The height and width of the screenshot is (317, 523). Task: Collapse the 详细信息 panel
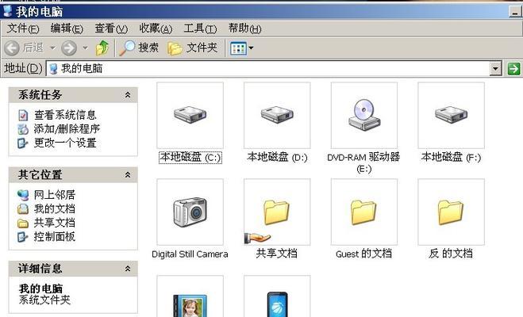tap(128, 269)
